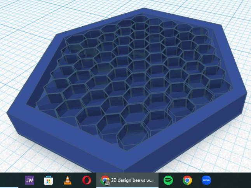This screenshot has height=188, width=251.
Task: Open the JW app on the taskbar
Action: click(30, 180)
